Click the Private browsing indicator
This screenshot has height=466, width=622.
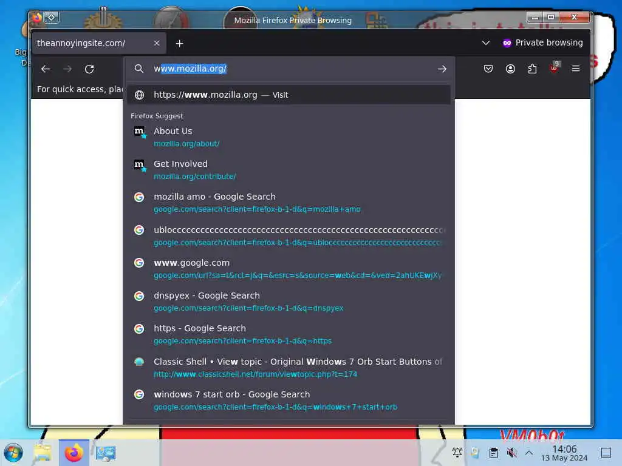[x=542, y=43]
